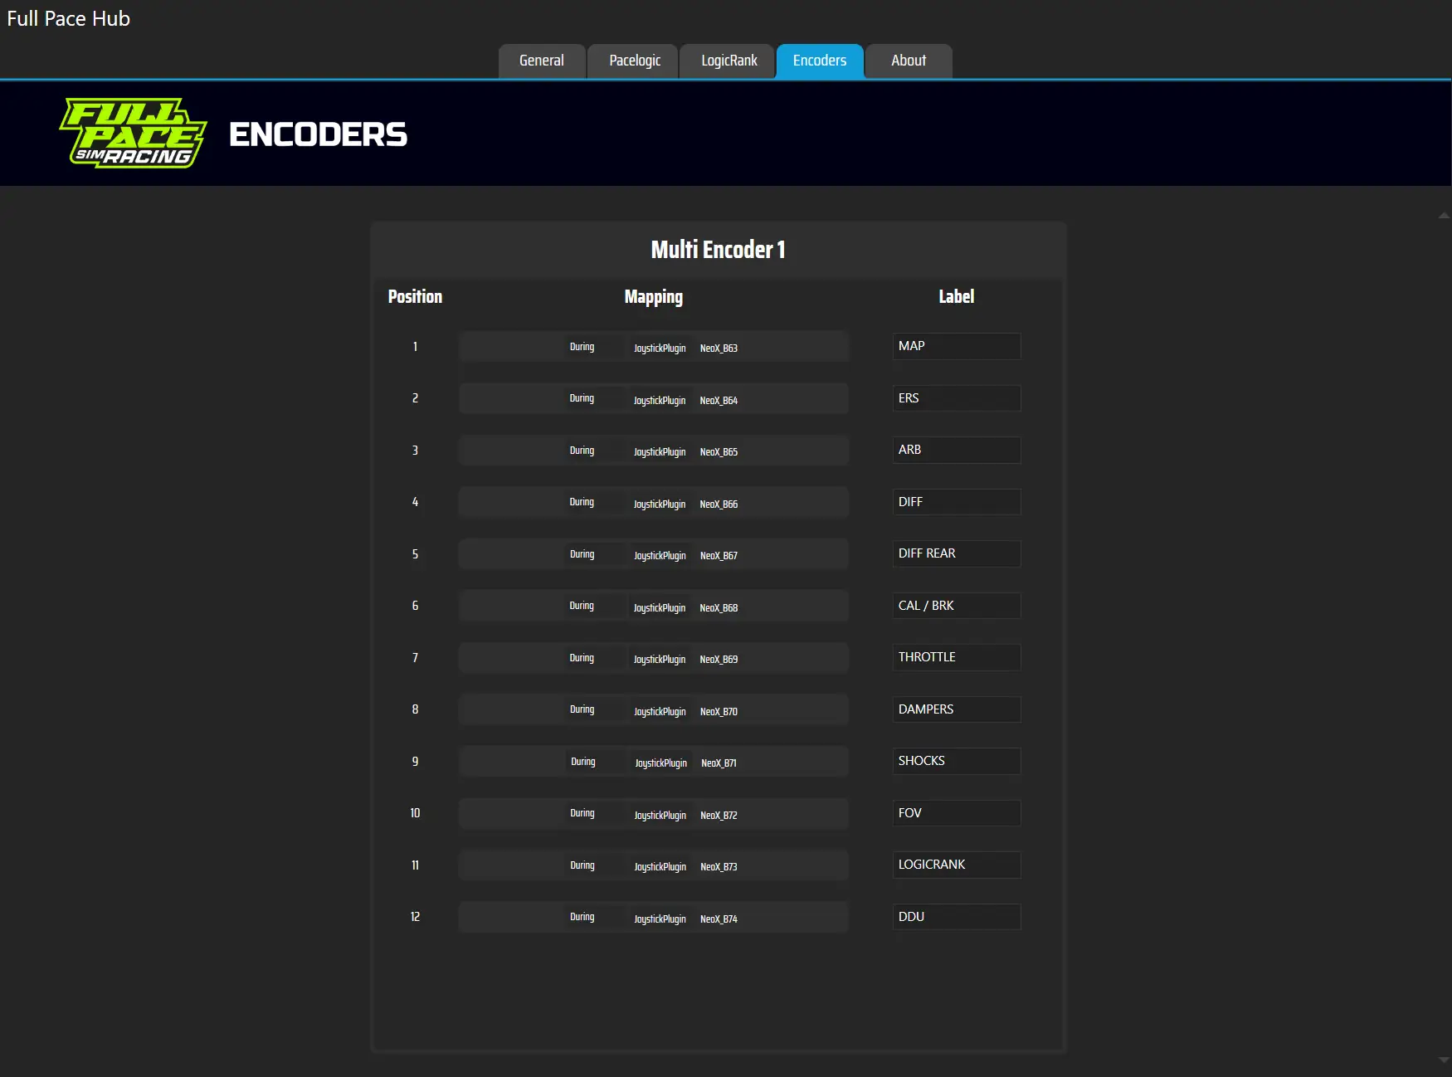Edit the THROTTLE label field
Screen dimensions: 1452x1077
tap(956, 657)
